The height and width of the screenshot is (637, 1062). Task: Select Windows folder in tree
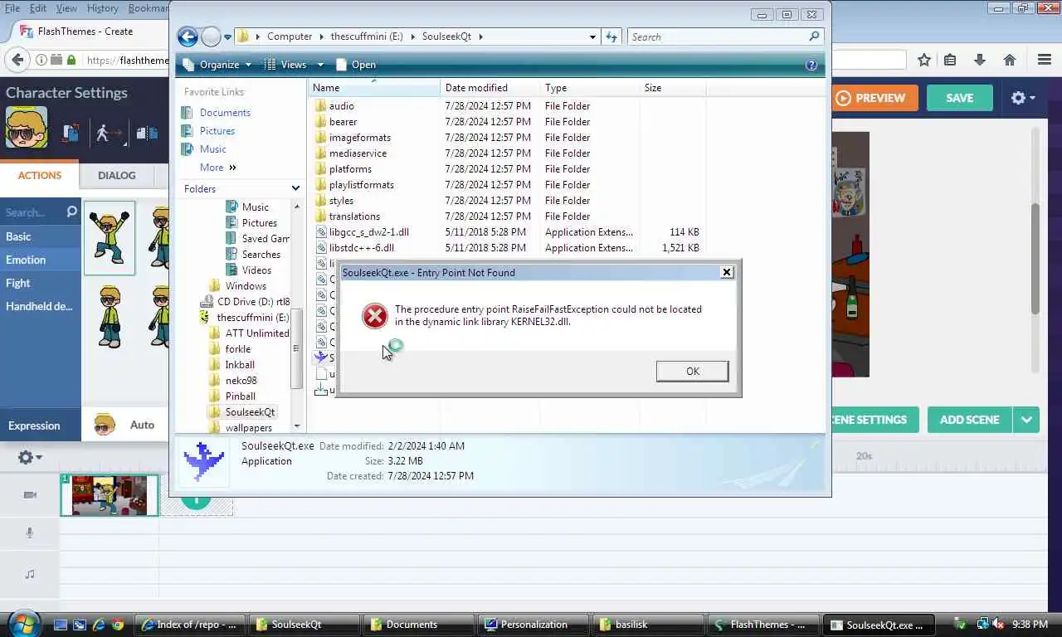[246, 286]
